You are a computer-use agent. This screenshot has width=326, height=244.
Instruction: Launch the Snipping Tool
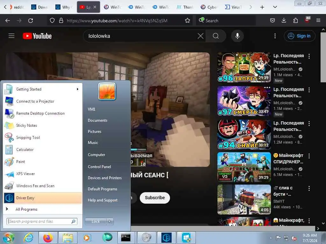click(43, 137)
